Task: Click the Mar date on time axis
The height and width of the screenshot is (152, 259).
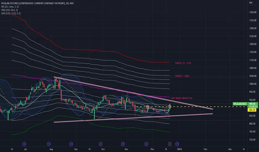Action: click(230, 149)
